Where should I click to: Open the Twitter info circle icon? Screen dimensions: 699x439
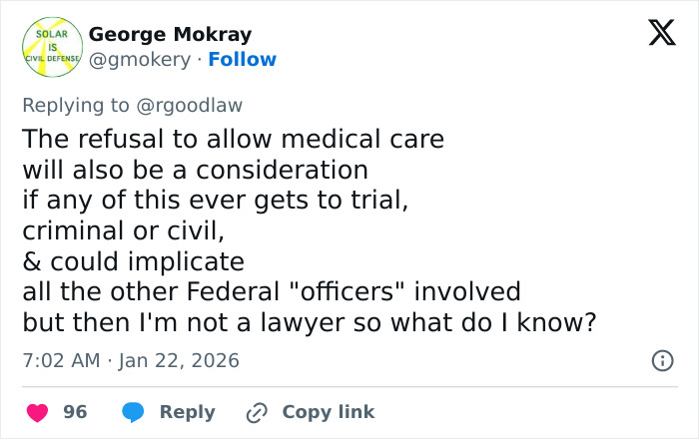[x=661, y=361]
